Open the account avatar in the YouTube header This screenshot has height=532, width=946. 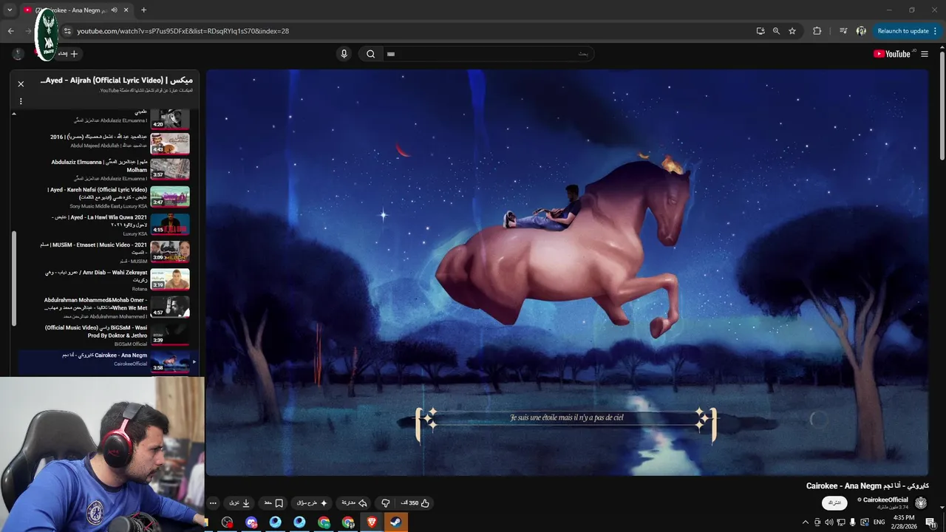click(x=18, y=54)
